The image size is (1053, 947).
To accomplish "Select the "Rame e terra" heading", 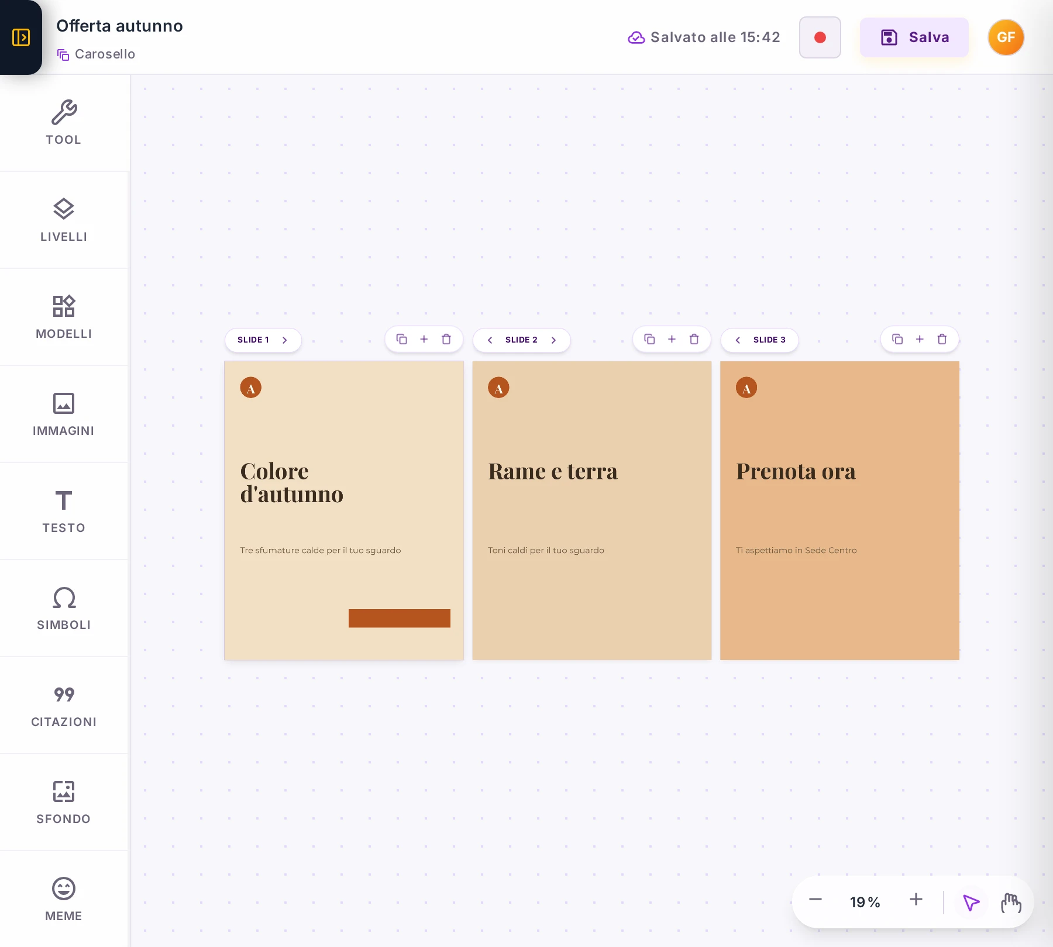I will tap(553, 471).
